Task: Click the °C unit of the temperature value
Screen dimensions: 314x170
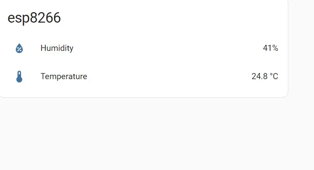Action: [x=274, y=77]
